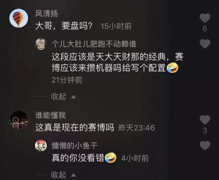The width and height of the screenshot is (219, 180).
Task: Open the ferris wheel avatar of 谁能懂我
Action: click(x=18, y=120)
